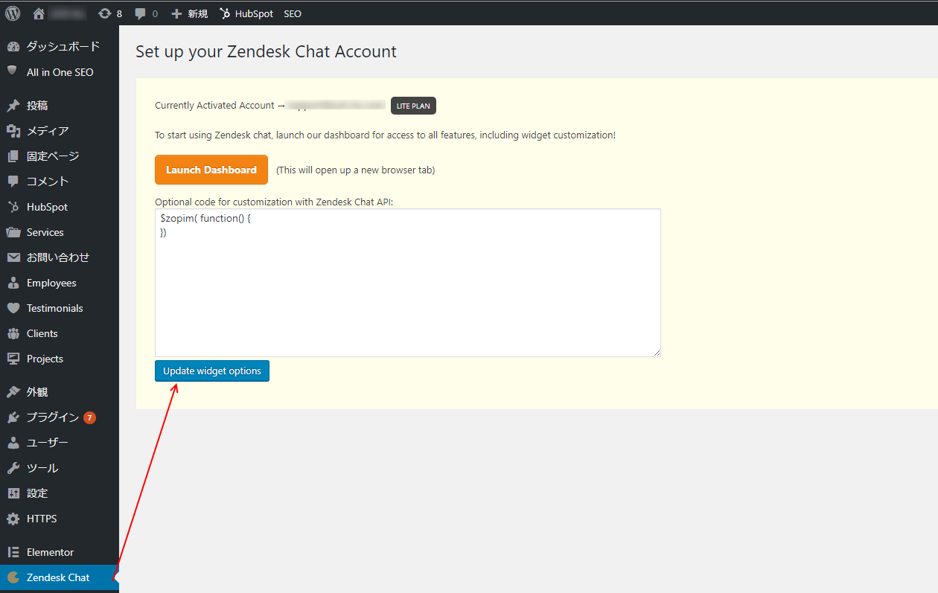This screenshot has width=938, height=593.
Task: Select SEO in the admin bar
Action: pos(292,13)
